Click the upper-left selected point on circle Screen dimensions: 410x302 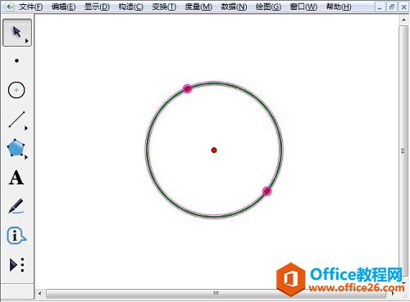[187, 88]
